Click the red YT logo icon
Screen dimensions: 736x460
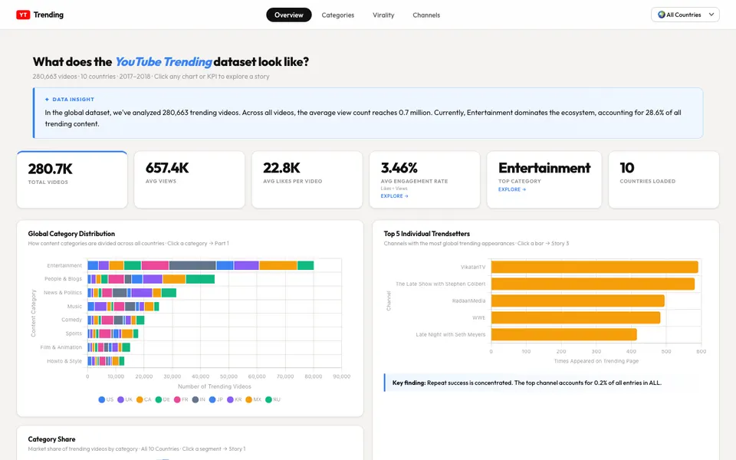coord(23,15)
